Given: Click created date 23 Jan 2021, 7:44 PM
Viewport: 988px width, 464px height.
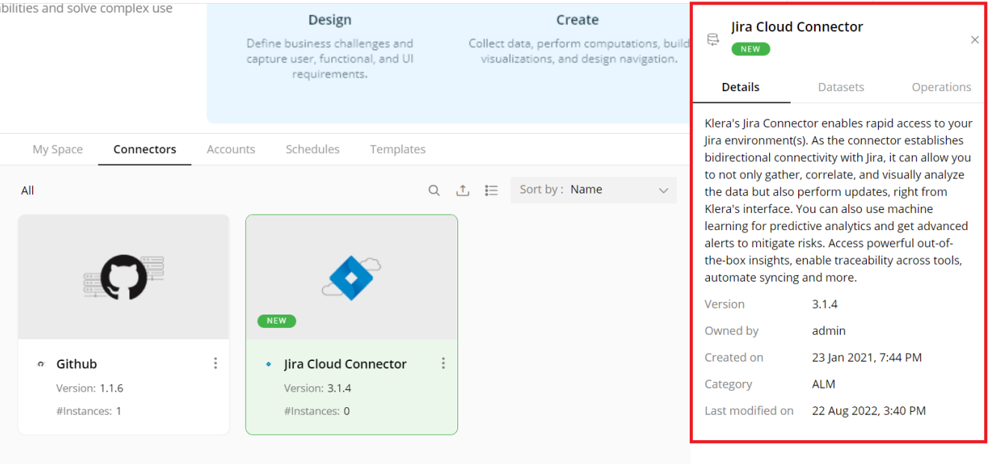Looking at the screenshot, I should (x=867, y=357).
